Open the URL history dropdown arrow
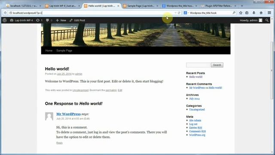This screenshot has height=155, width=275. pos(175,13)
